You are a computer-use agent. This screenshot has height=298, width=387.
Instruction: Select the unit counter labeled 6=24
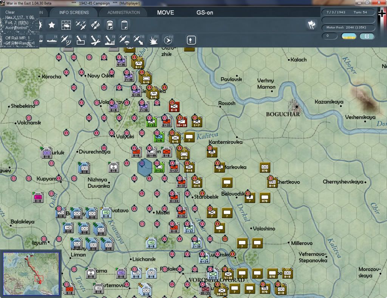pyautogui.click(x=204, y=258)
